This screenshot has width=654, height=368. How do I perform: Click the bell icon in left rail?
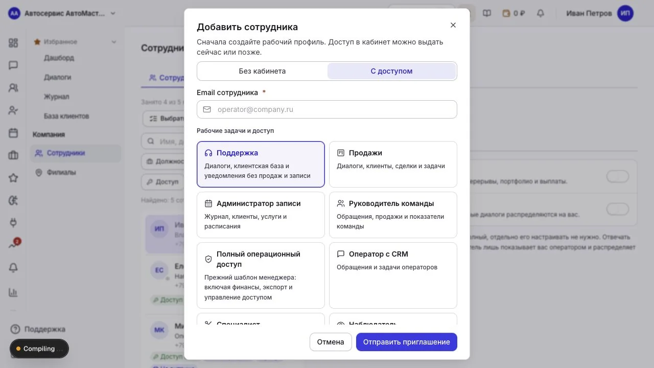coord(13,268)
